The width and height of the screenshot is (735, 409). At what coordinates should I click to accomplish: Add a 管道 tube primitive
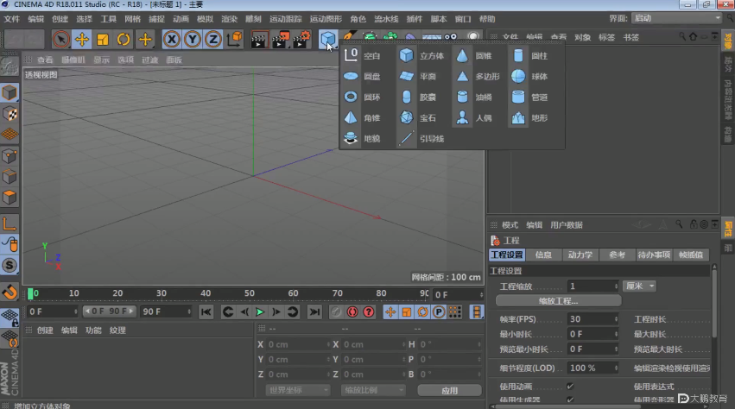coord(529,97)
